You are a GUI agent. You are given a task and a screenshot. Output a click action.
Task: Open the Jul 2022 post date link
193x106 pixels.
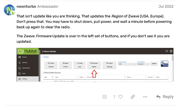point(166,6)
